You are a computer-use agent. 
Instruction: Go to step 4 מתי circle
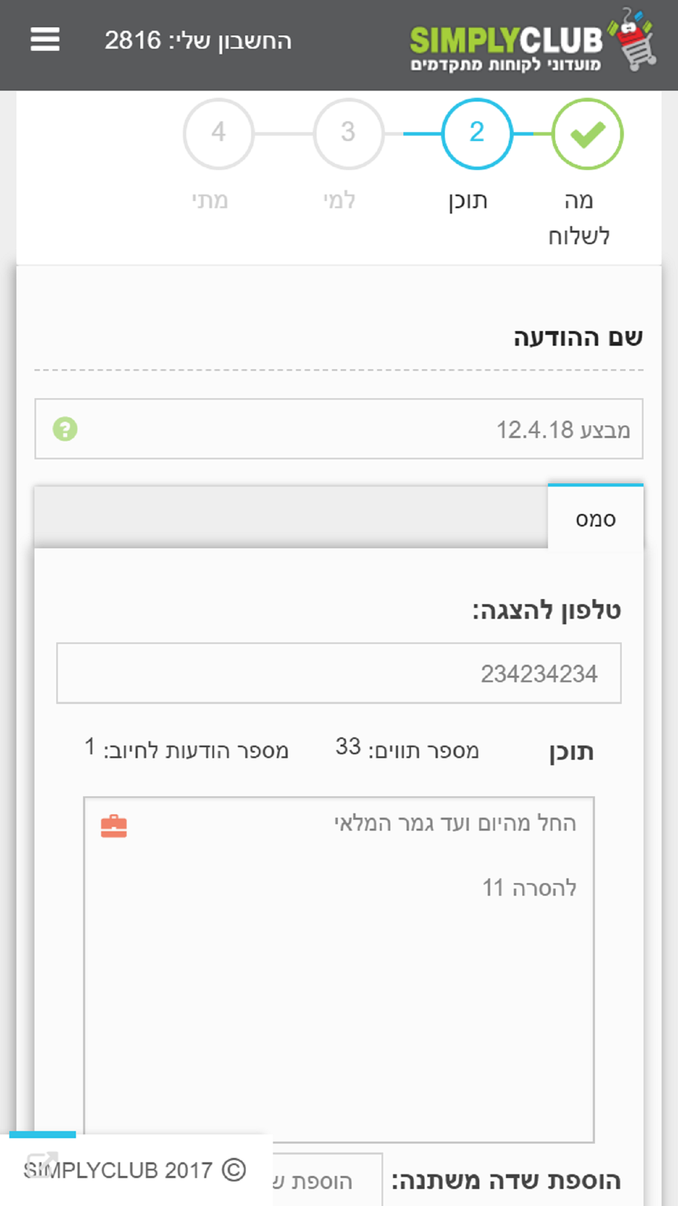point(218,134)
